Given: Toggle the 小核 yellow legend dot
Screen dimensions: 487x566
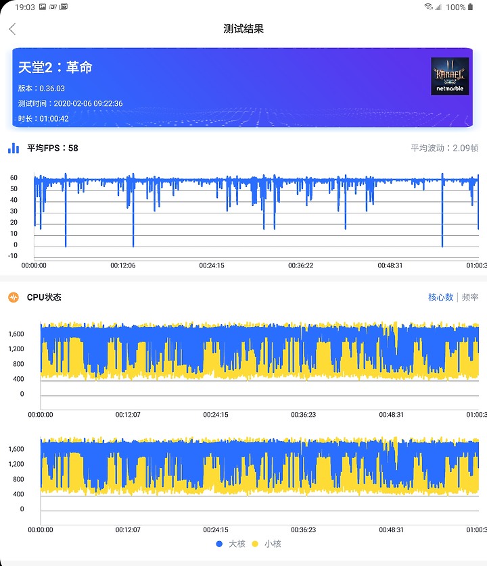Looking at the screenshot, I should (255, 544).
